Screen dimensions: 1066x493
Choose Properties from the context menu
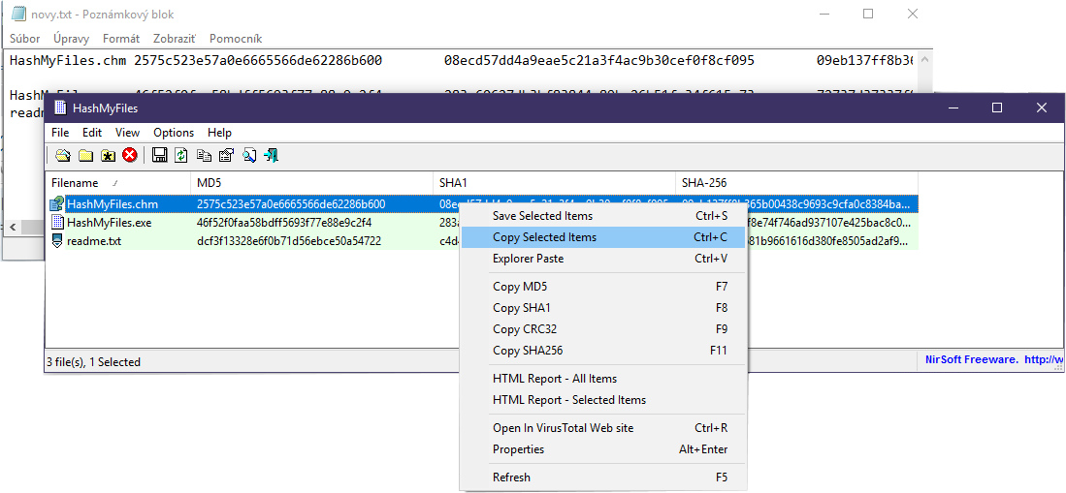click(603, 448)
